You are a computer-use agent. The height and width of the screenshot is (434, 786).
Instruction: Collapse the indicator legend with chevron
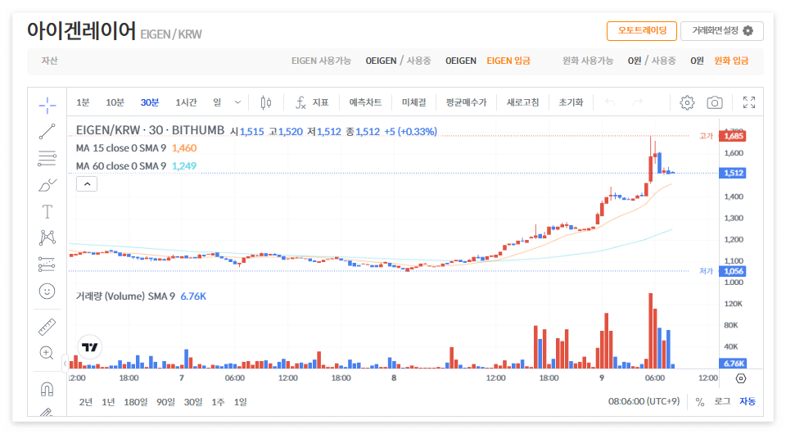(87, 184)
